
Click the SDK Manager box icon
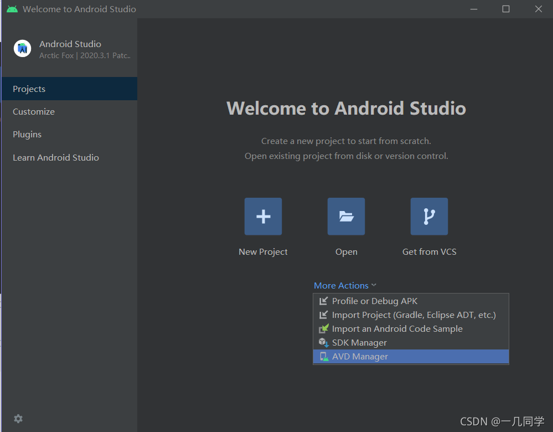(x=323, y=342)
